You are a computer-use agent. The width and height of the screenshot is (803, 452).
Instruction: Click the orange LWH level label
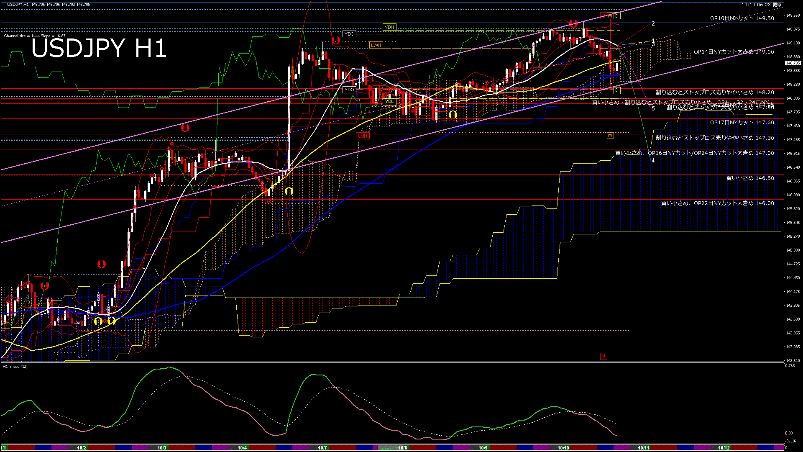click(376, 45)
